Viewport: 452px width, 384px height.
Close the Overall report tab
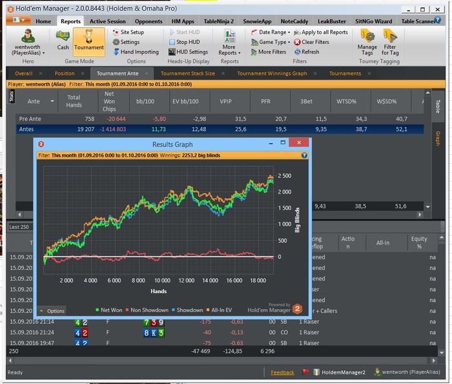(x=41, y=74)
